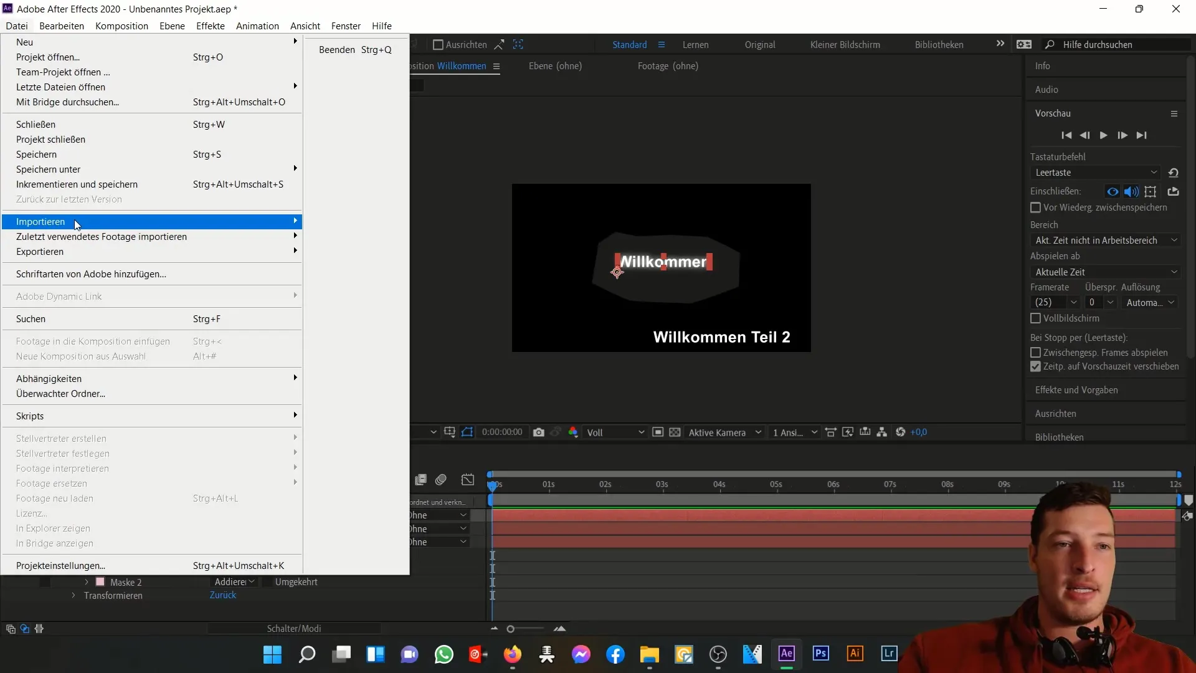Click the camera snapshot icon
The width and height of the screenshot is (1196, 673).
click(x=539, y=432)
